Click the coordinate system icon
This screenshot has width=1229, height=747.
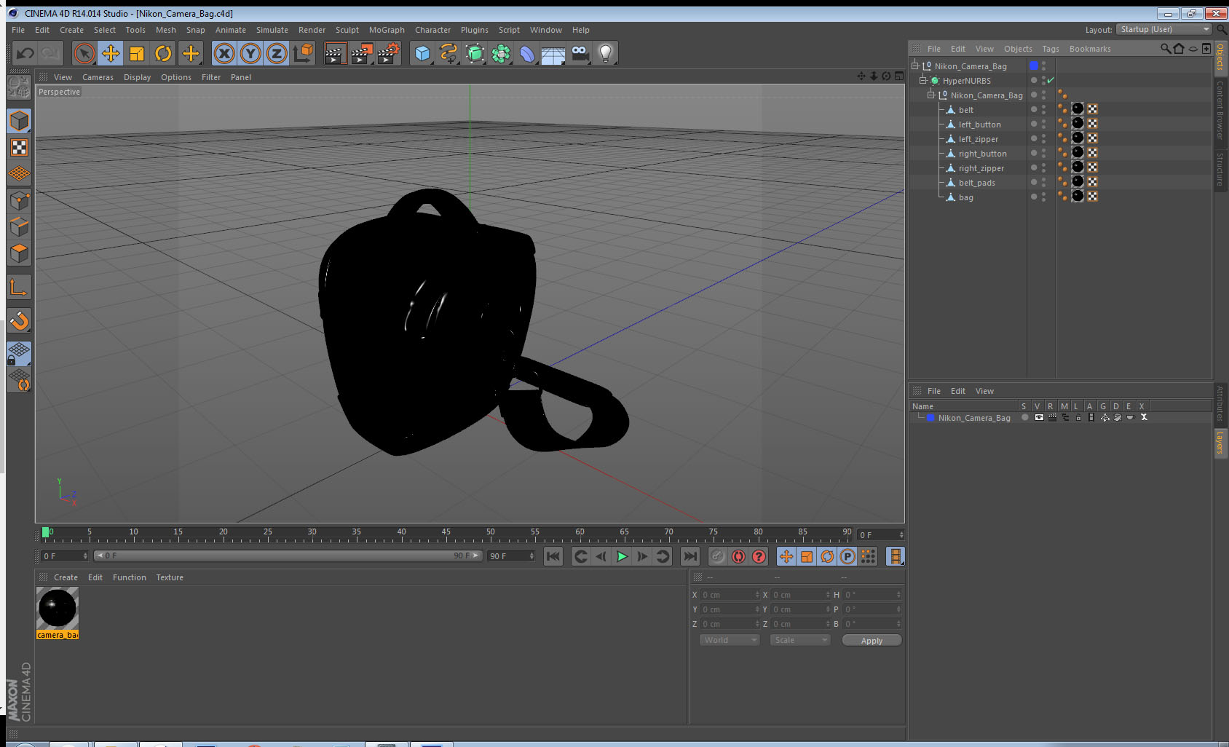coord(303,53)
